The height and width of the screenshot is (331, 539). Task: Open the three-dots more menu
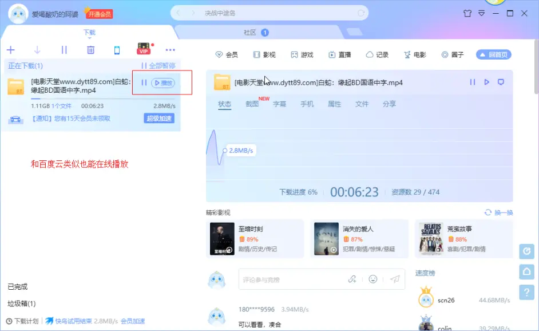(170, 50)
